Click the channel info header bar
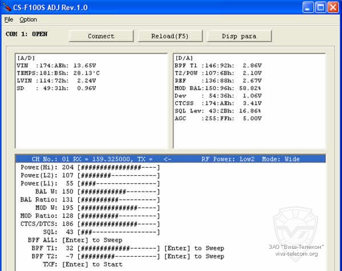This screenshot has width=342, height=271. tap(171, 159)
